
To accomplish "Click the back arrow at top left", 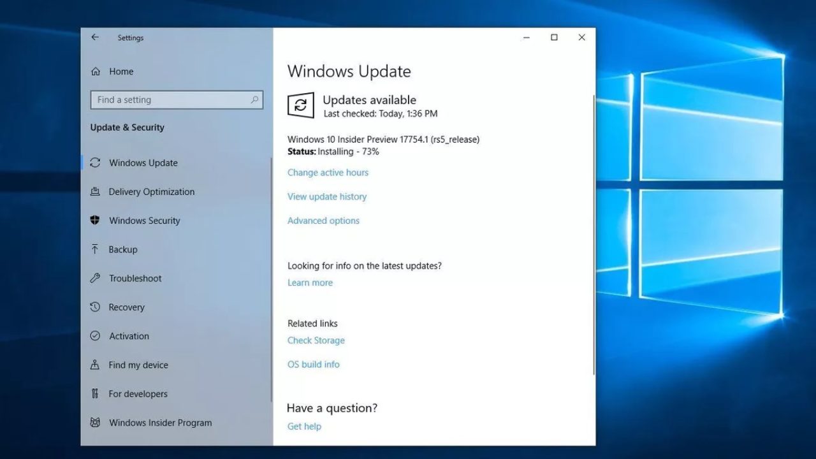I will pos(94,38).
